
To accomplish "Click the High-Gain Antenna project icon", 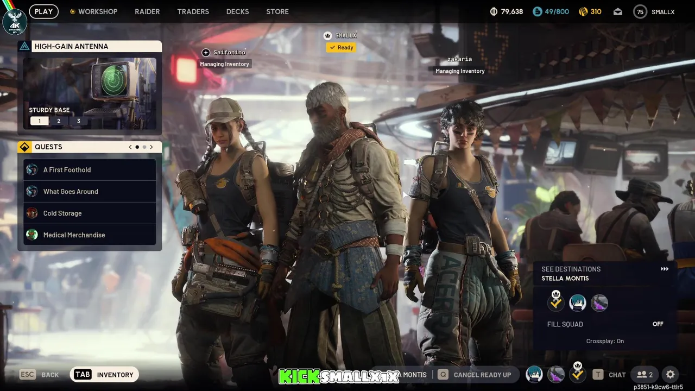I will click(24, 46).
